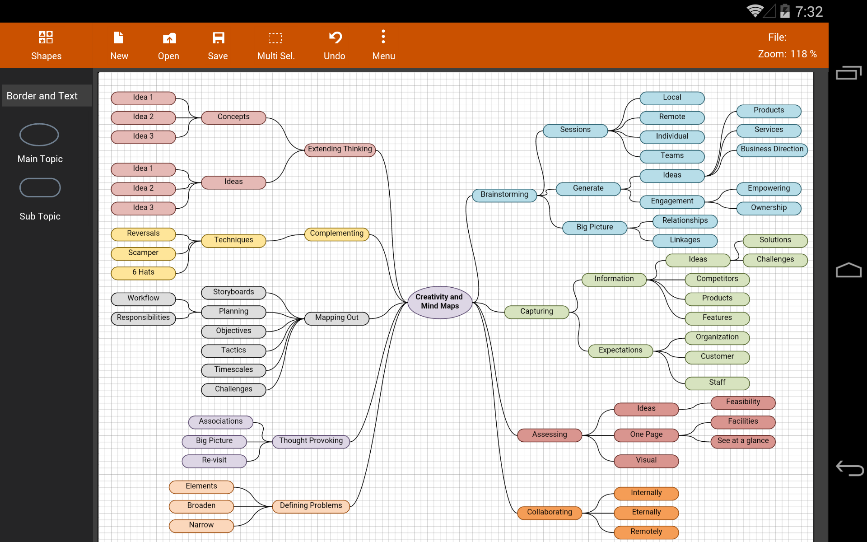Screen dimensions: 867x542
Task: Select the Brainstorming node
Action: [504, 195]
